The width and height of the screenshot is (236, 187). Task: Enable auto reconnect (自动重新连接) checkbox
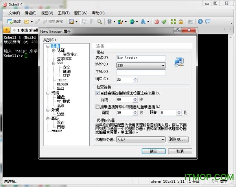98,107
